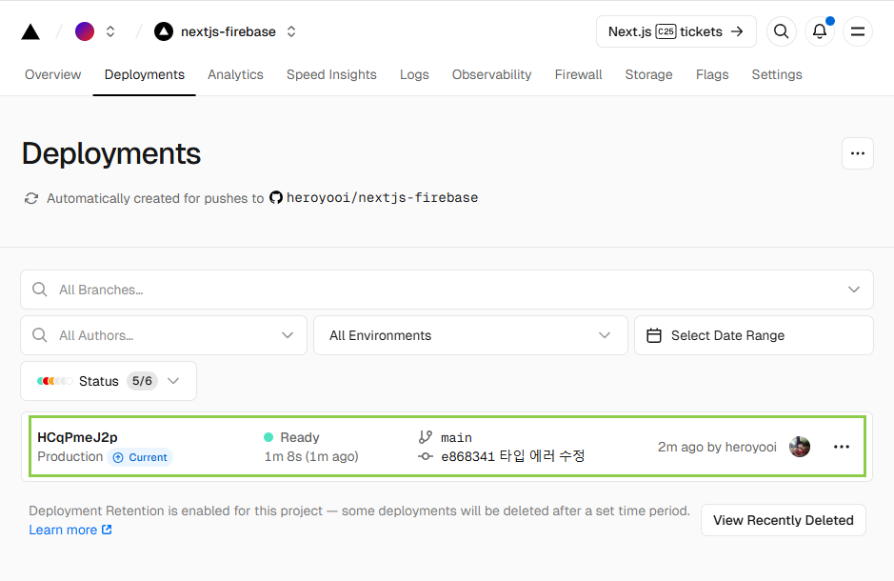Click the Vercel triangle logo

[x=30, y=31]
